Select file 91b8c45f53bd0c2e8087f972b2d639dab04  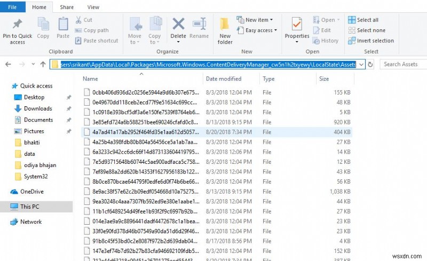217,241
